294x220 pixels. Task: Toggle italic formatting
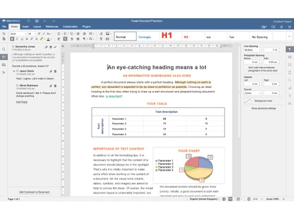[x=17, y=39]
